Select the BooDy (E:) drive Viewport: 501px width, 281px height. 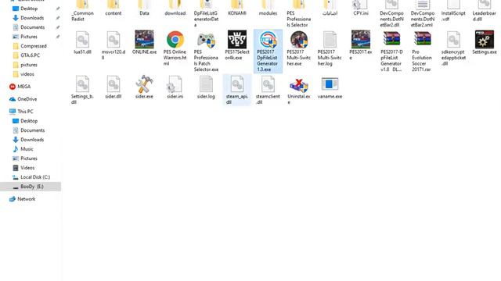31,187
